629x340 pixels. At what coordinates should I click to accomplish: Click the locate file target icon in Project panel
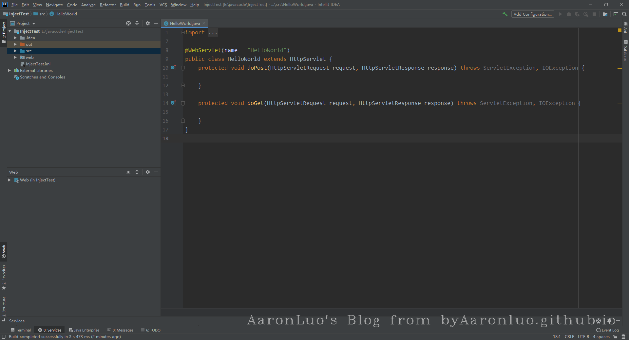(x=128, y=23)
